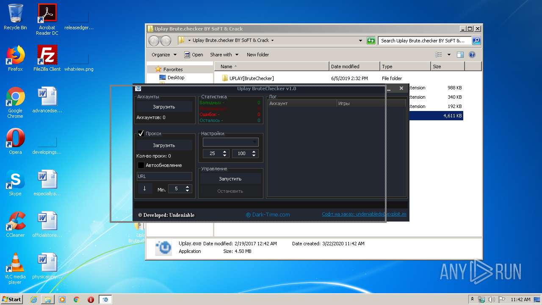The height and width of the screenshot is (305, 542).
Task: Open Windows Explorer from the taskbar
Action: [x=48, y=299]
